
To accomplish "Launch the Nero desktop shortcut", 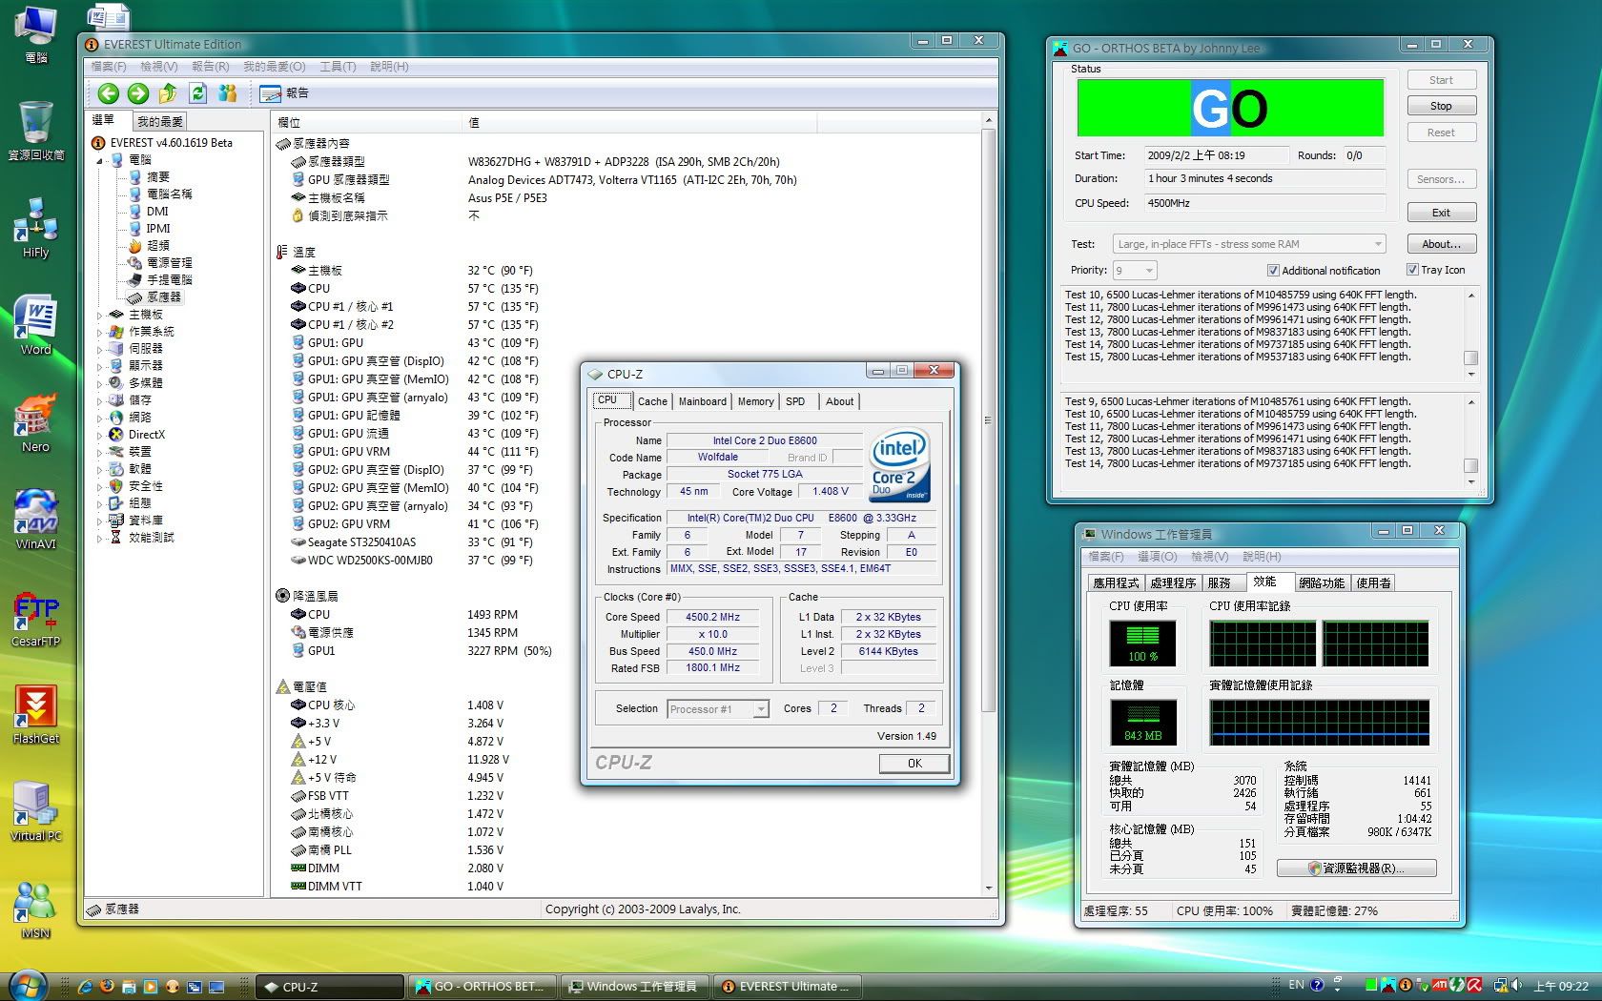I will pyautogui.click(x=36, y=422).
